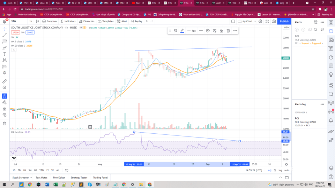Open the Financials menu

coord(87,21)
